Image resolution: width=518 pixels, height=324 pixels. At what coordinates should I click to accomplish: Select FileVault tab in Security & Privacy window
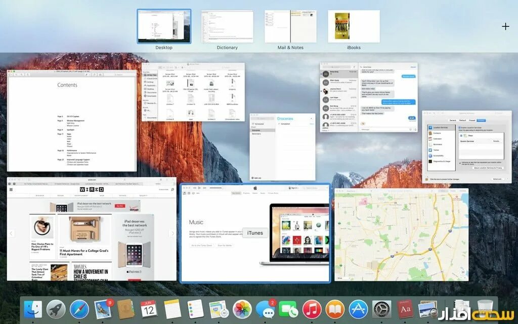tap(462, 120)
